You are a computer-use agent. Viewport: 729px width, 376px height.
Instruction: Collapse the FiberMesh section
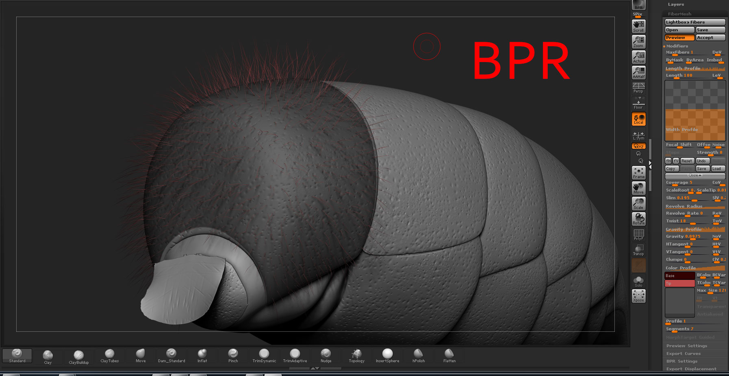tap(679, 14)
